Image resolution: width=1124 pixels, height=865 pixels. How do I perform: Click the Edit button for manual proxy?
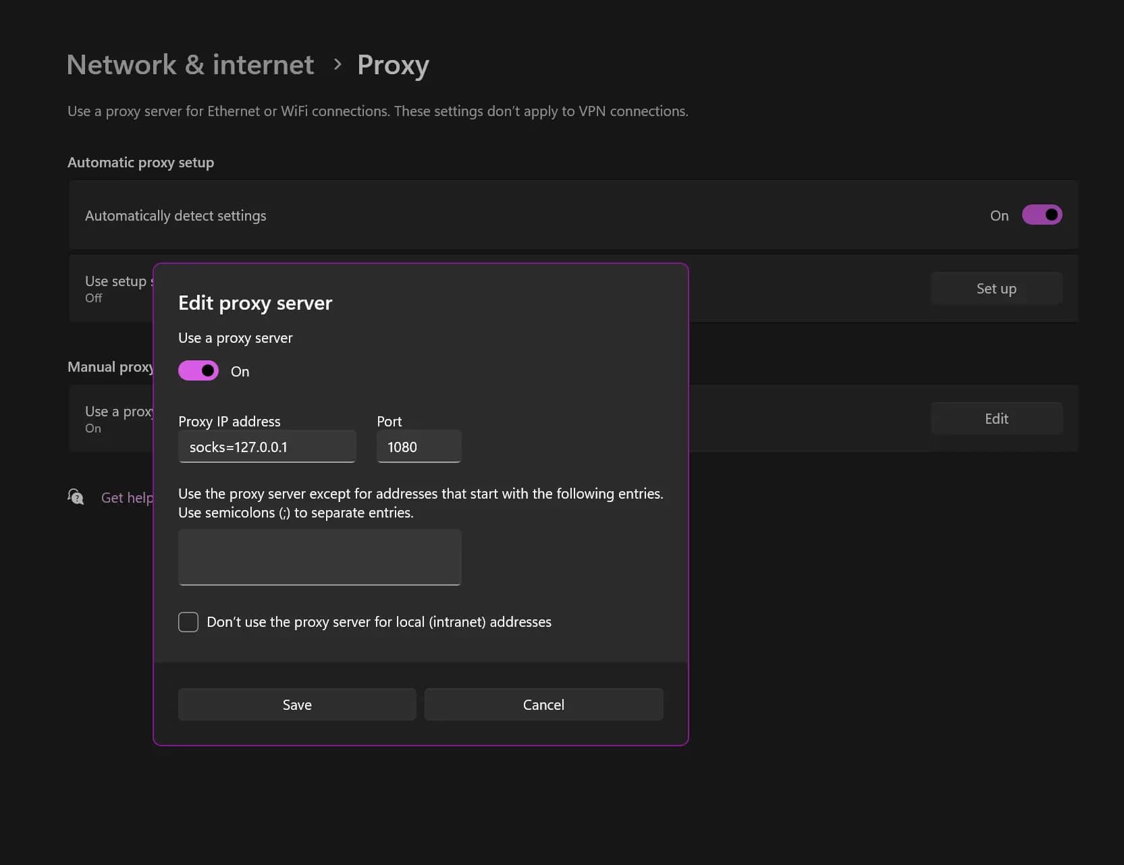pyautogui.click(x=996, y=418)
